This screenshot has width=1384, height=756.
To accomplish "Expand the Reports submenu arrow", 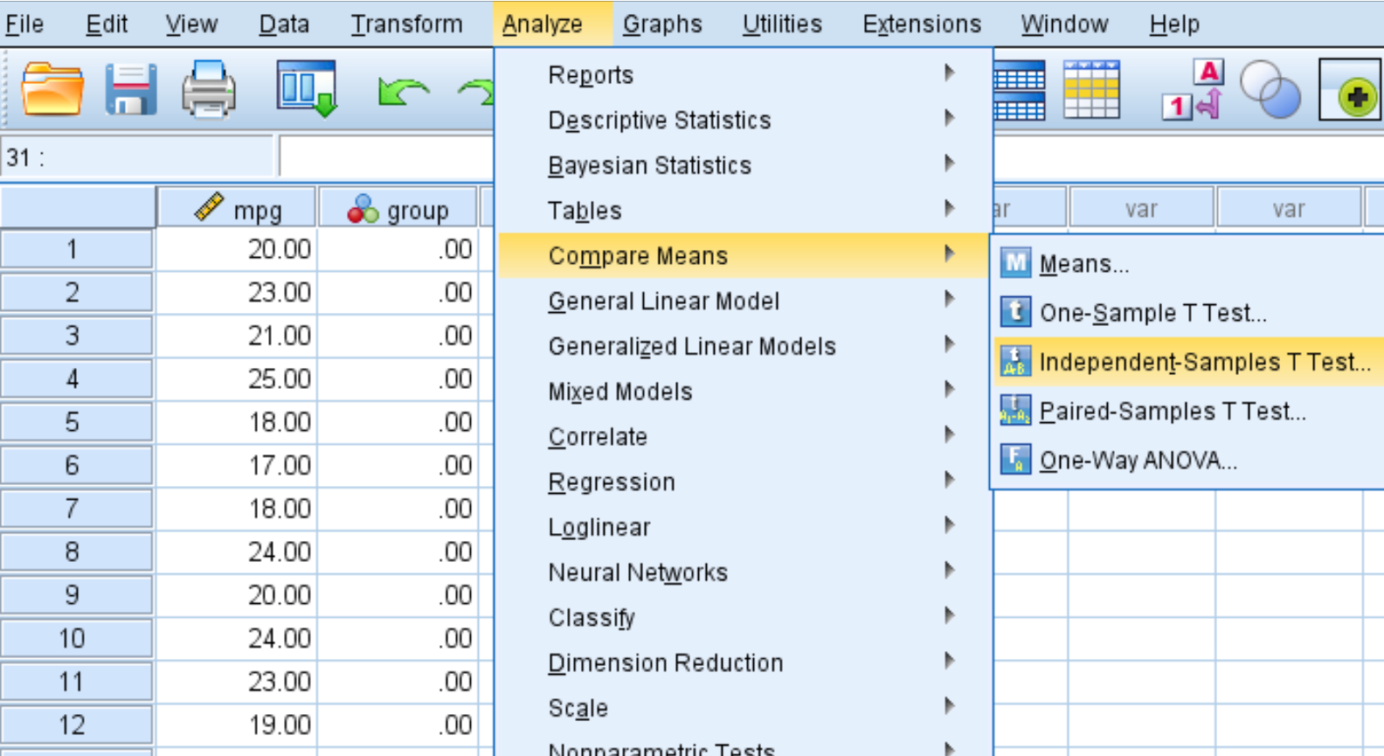I will 950,73.
